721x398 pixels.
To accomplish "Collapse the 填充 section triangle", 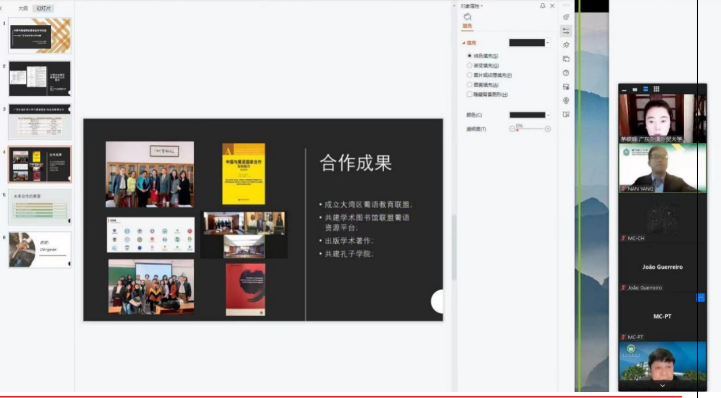I will (463, 43).
